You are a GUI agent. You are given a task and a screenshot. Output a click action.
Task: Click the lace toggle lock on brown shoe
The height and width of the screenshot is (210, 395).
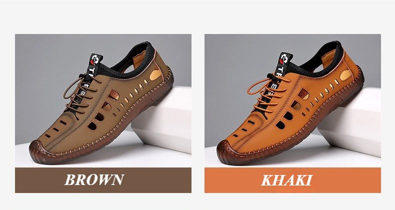[x=82, y=76]
